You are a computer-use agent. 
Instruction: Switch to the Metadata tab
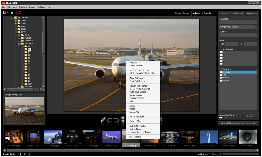[x=252, y=14]
